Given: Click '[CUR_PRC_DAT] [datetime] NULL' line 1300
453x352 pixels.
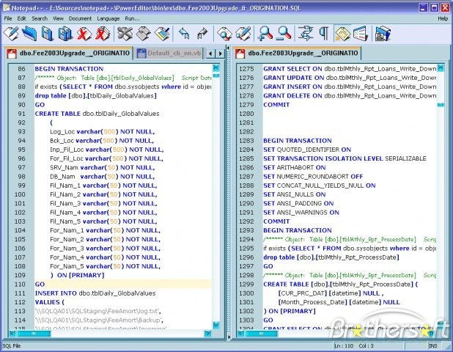Looking at the screenshot, I should click(x=331, y=293).
